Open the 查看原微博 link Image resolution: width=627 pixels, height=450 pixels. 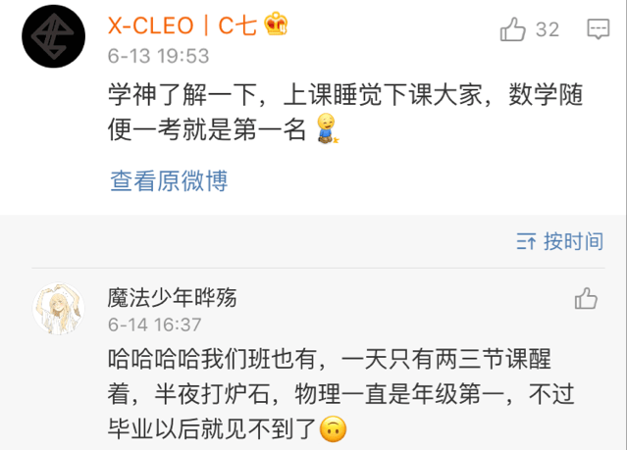pos(169,180)
